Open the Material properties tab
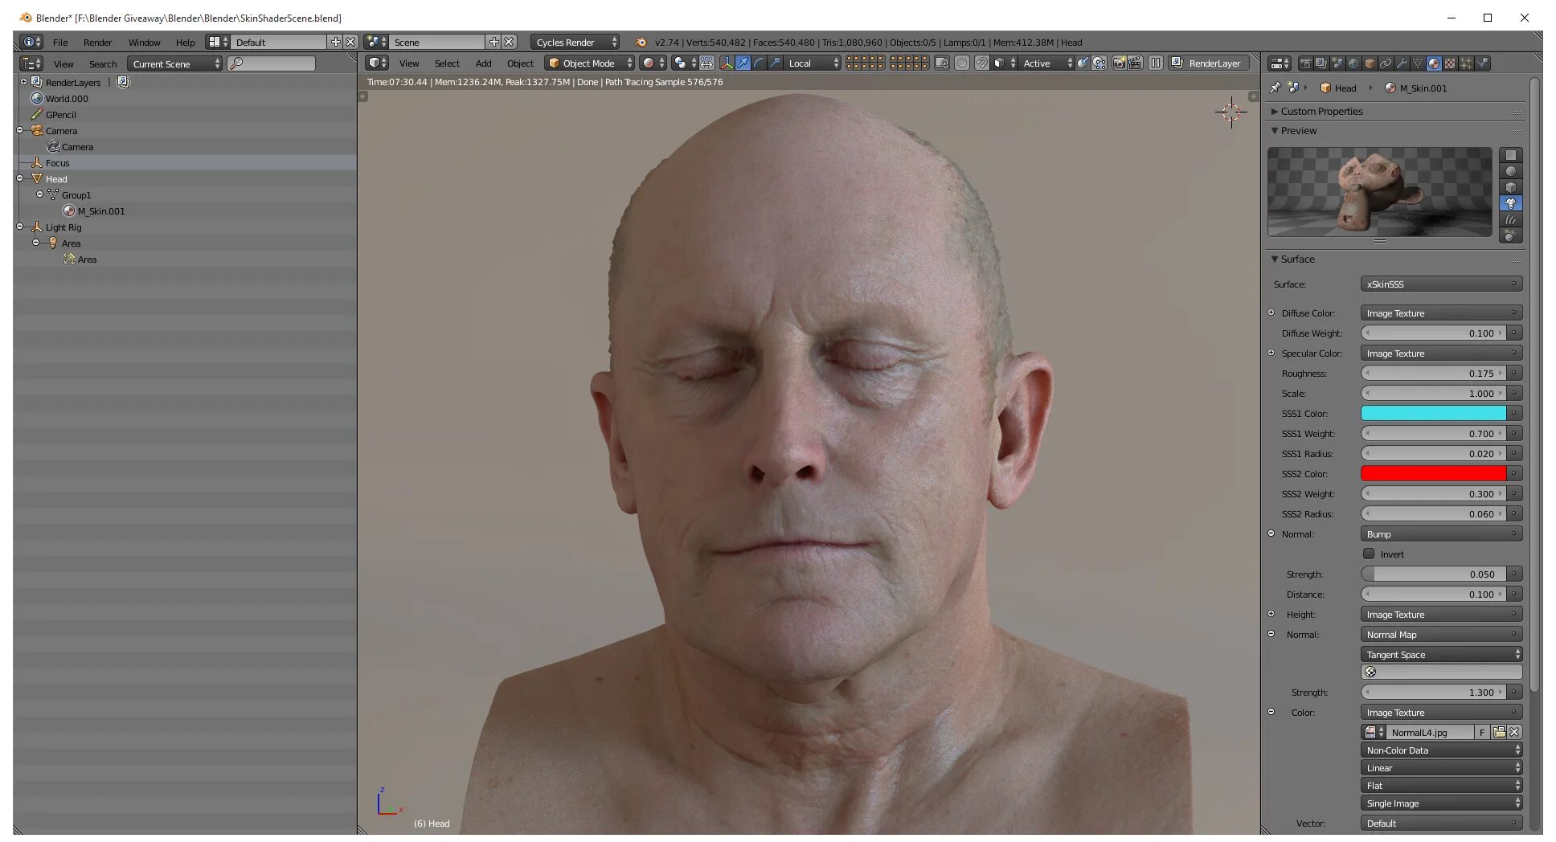 [1434, 63]
